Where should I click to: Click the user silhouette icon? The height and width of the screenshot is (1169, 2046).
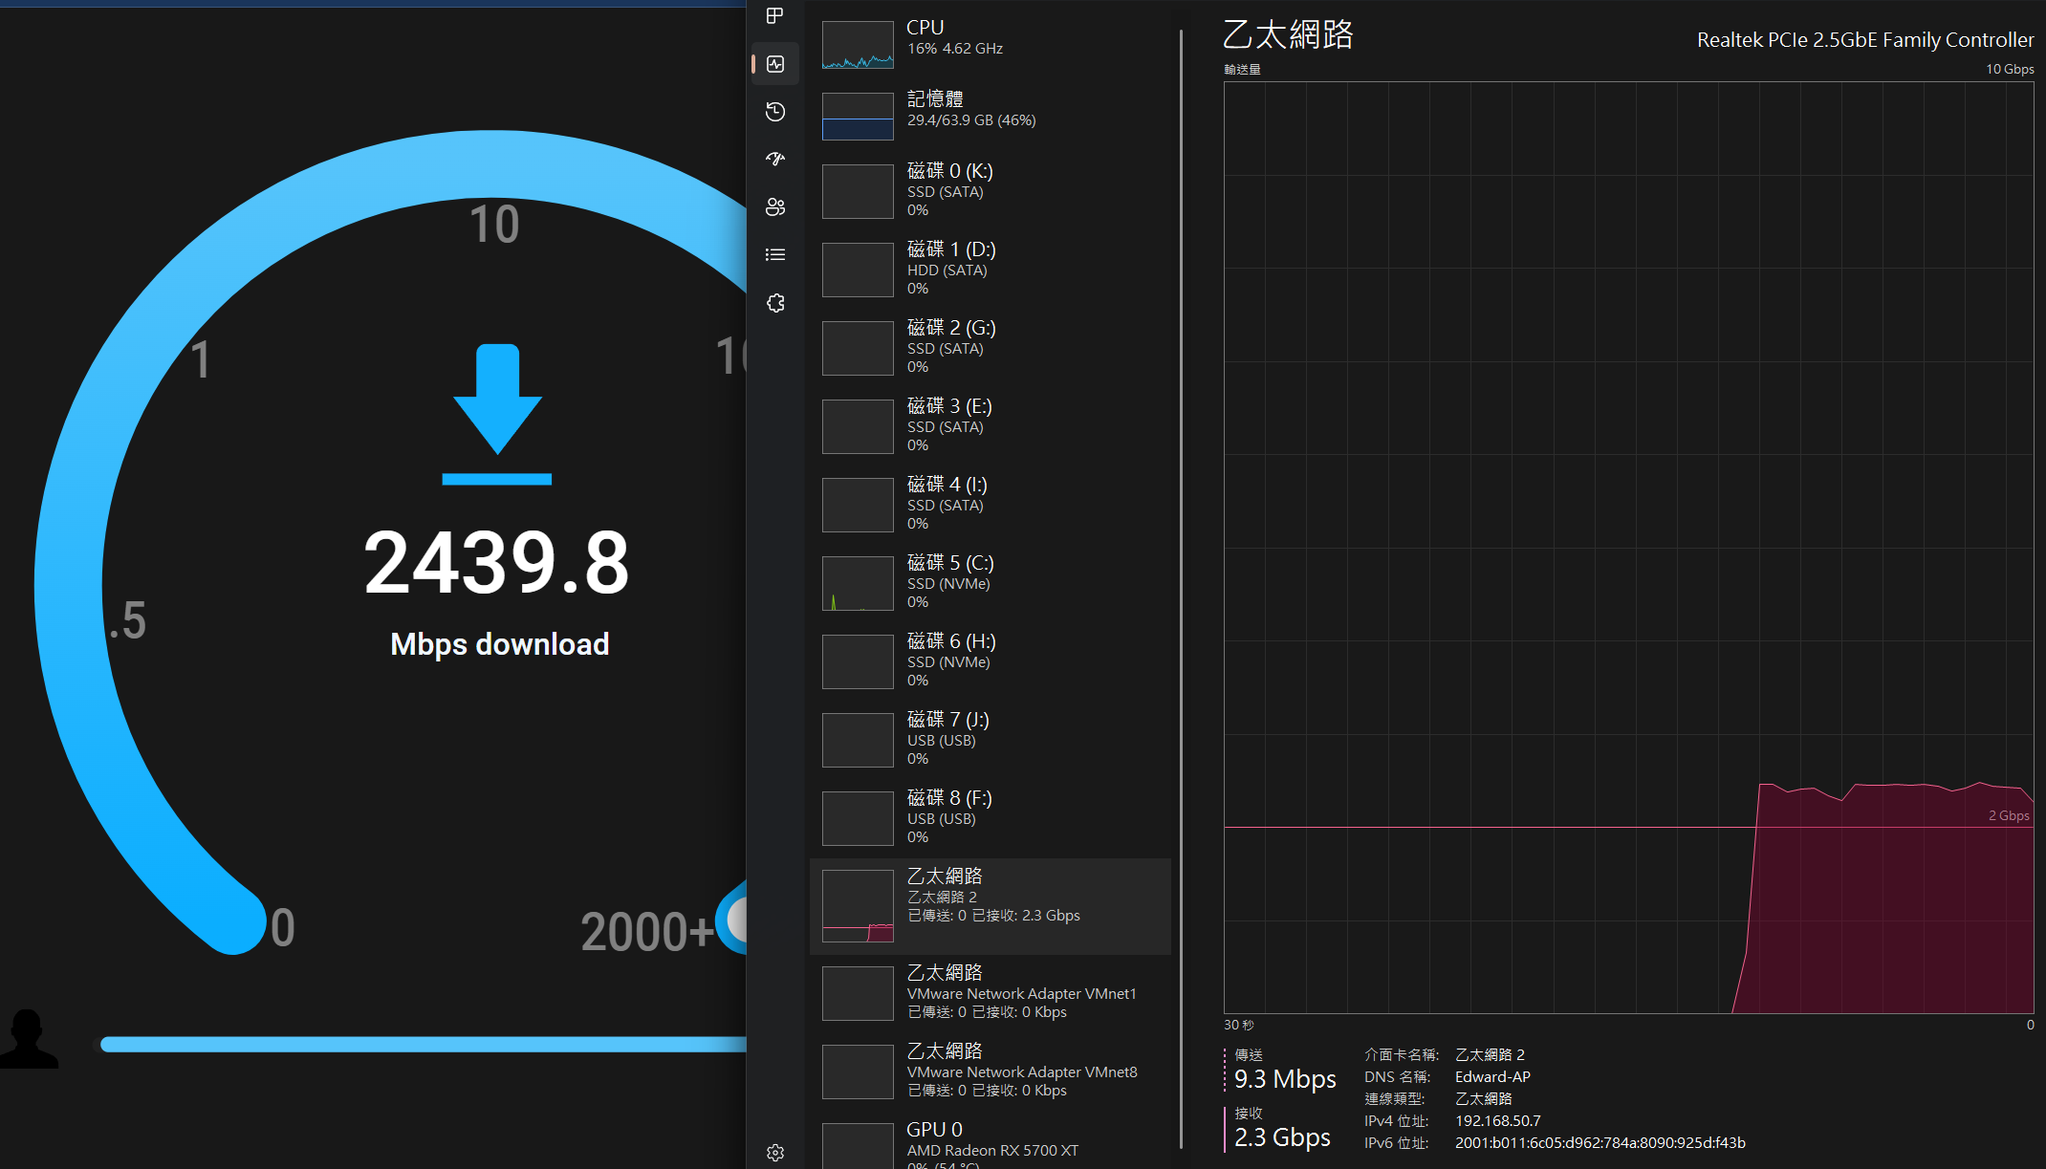pyautogui.click(x=29, y=1039)
